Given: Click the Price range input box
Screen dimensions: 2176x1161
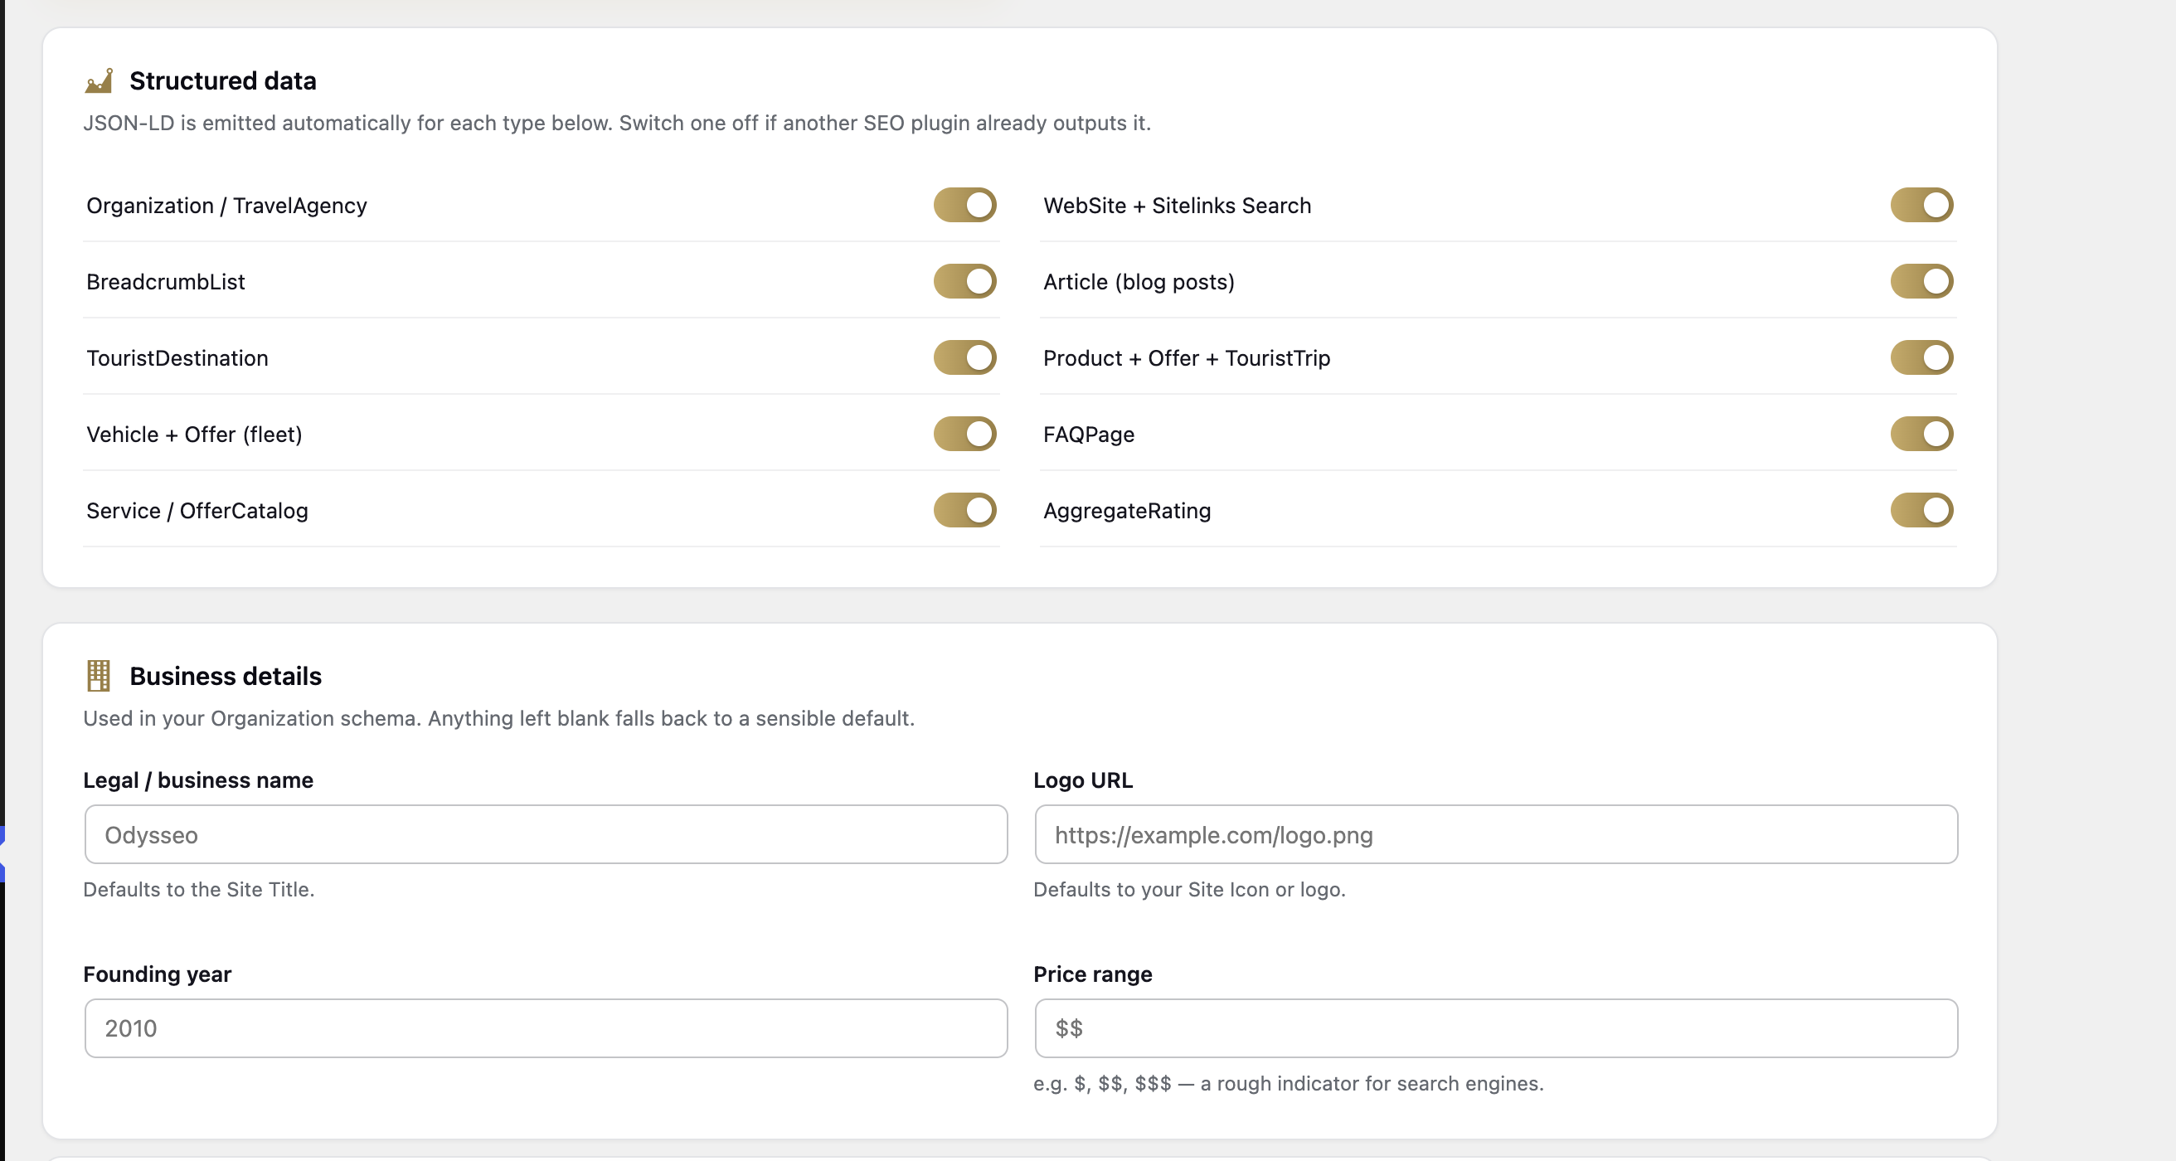Looking at the screenshot, I should pos(1496,1028).
